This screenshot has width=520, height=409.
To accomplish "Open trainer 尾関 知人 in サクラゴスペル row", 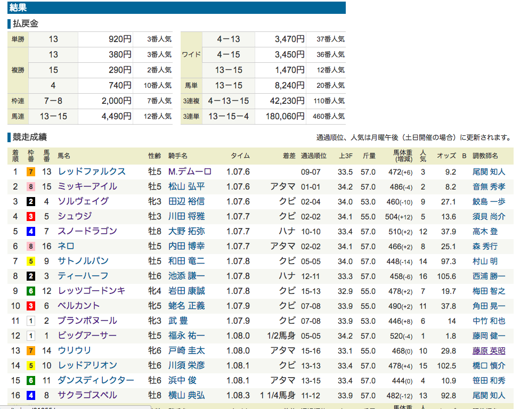I will pyautogui.click(x=489, y=396).
